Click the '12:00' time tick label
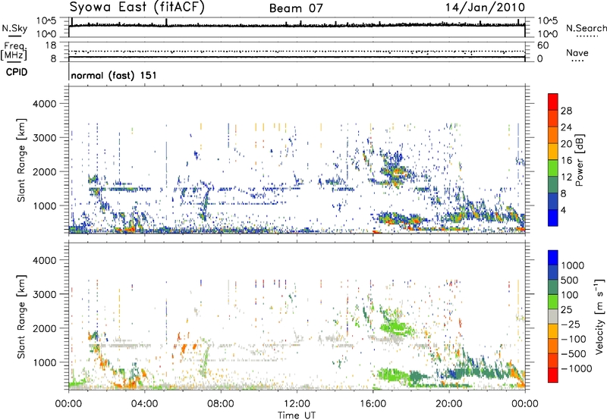Screen dimensions: 607x420 pos(297,404)
